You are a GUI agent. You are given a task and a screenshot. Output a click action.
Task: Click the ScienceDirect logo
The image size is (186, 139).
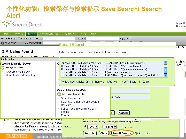(22, 24)
